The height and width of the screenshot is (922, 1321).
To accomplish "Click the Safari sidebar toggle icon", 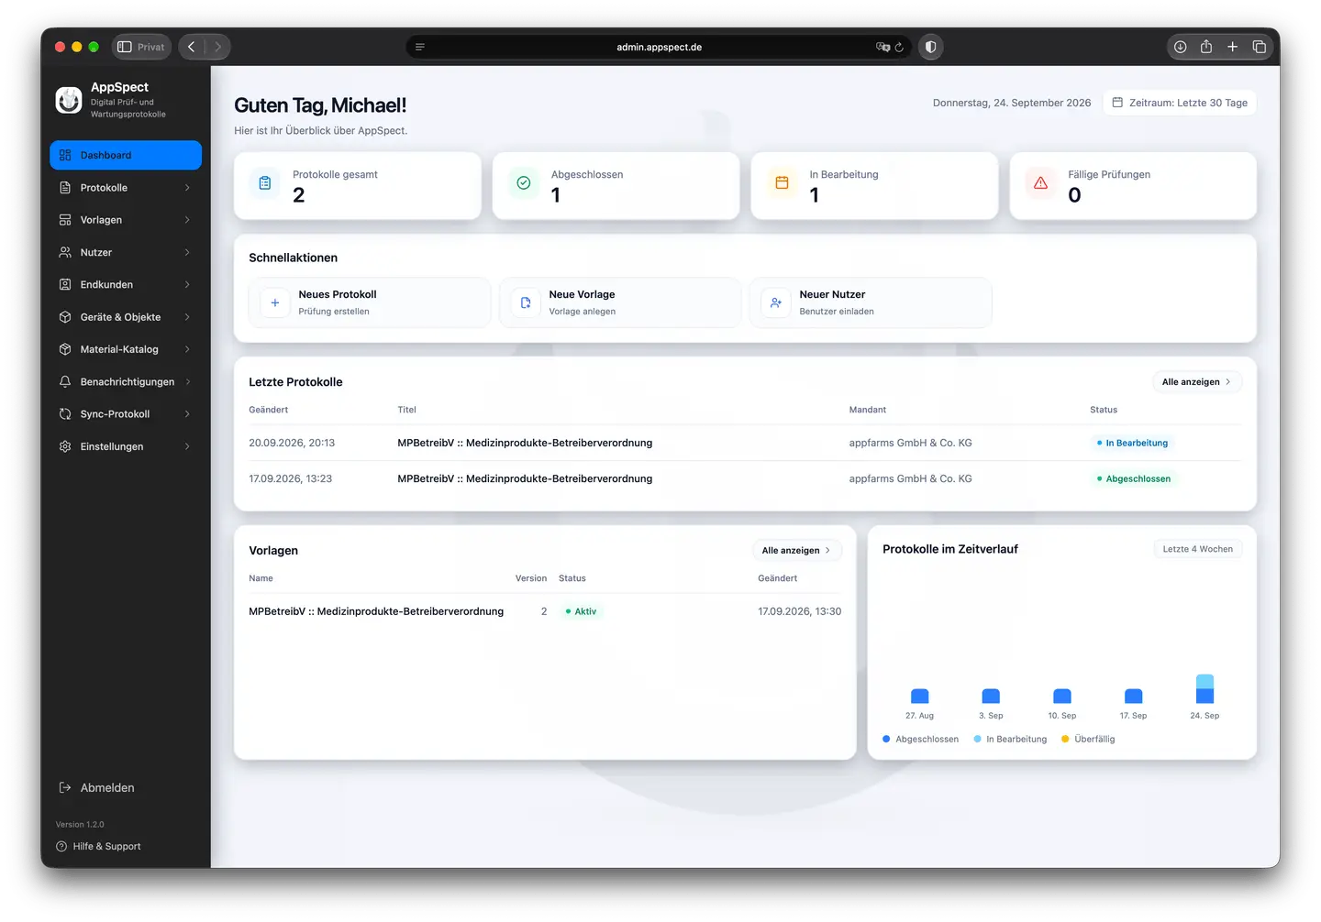I will tap(125, 47).
